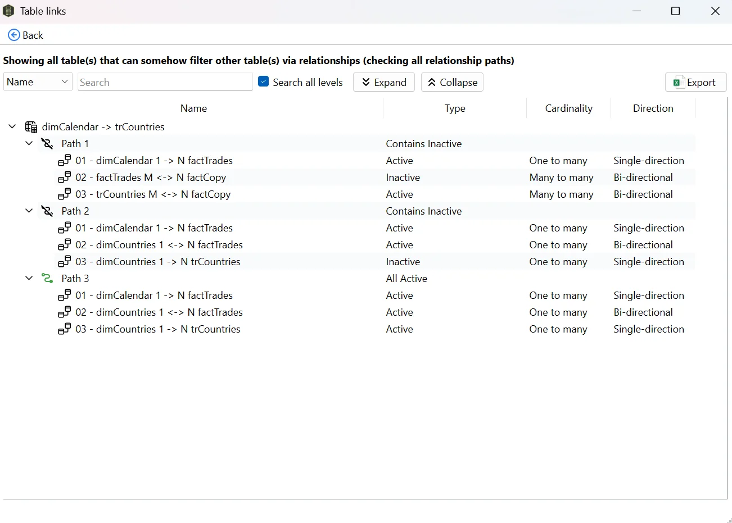Click the relationship icon of Path 2 row 03 trCountries
Viewport: 732px width, 523px height.
tap(65, 262)
